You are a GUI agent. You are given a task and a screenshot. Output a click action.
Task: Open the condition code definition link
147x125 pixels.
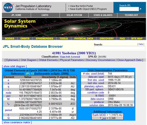(96, 93)
